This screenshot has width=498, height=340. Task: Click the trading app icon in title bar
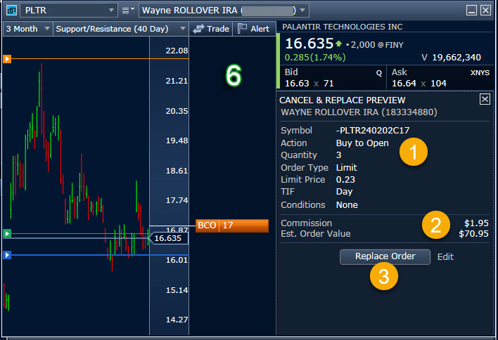click(x=9, y=10)
